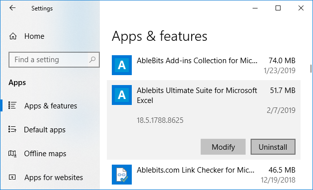Open the Default apps page
Viewport: 313px width, 190px height.
[45, 130]
